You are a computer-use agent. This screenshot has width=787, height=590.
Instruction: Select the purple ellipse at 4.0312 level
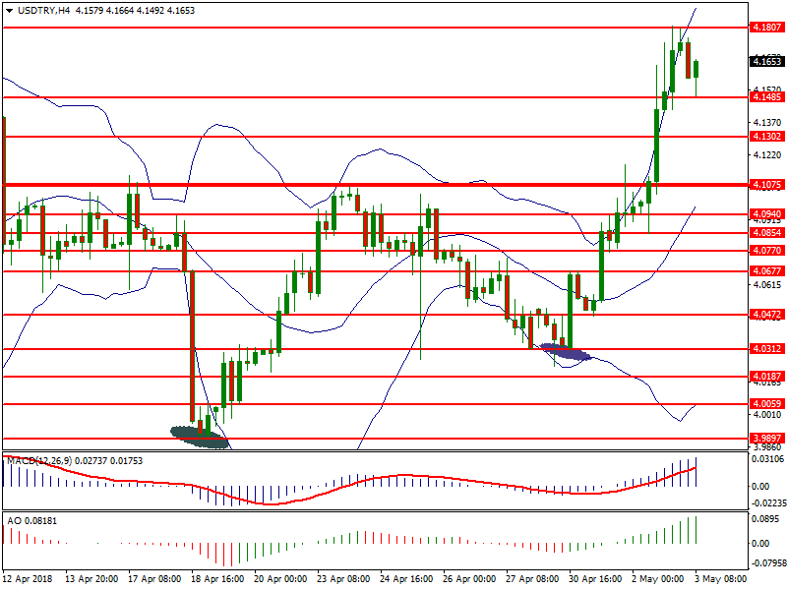pyautogui.click(x=566, y=352)
